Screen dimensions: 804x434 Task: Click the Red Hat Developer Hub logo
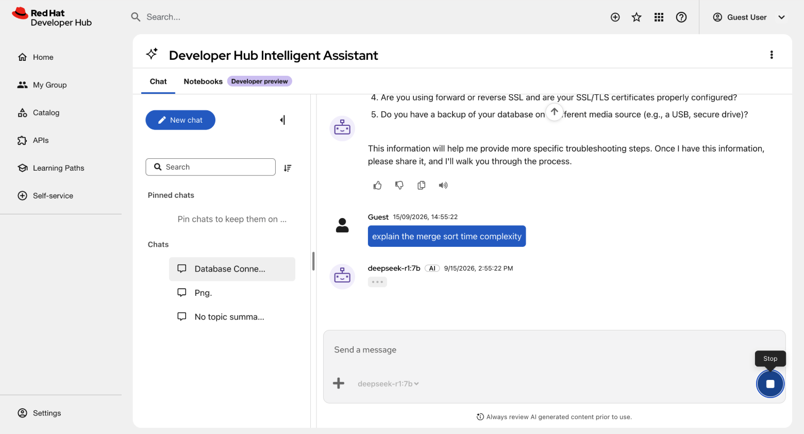[52, 18]
